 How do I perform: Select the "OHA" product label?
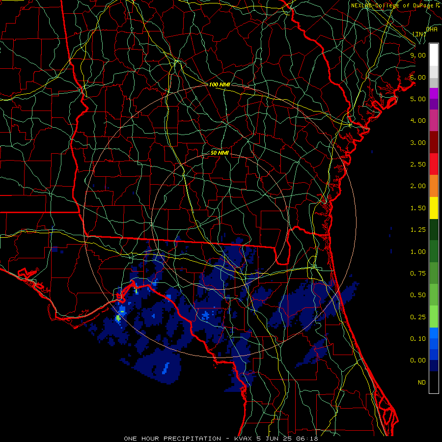pyautogui.click(x=432, y=29)
